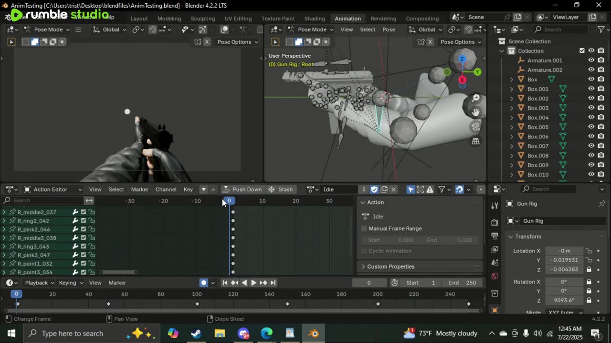
Task: Click Only Show Selected arrow icon in Action Editor
Action: point(411,189)
